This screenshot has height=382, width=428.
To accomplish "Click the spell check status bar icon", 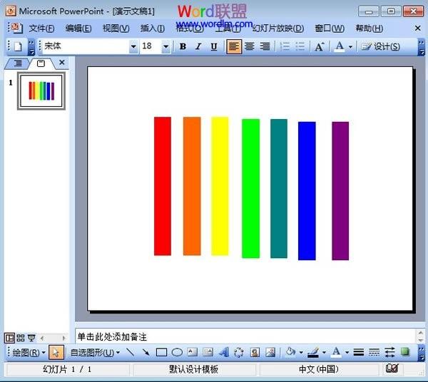I will tap(392, 368).
